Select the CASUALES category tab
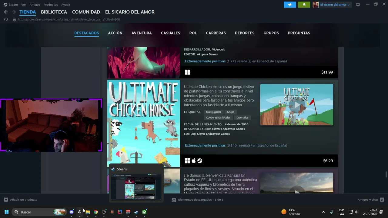The width and height of the screenshot is (388, 218). pos(171,33)
